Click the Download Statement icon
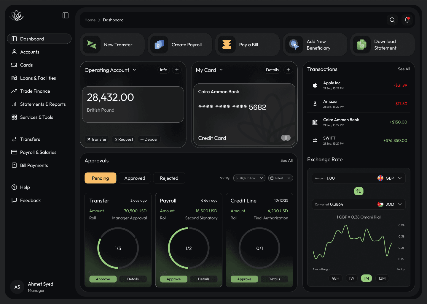Viewport: 427px width, 304px height. [x=361, y=45]
